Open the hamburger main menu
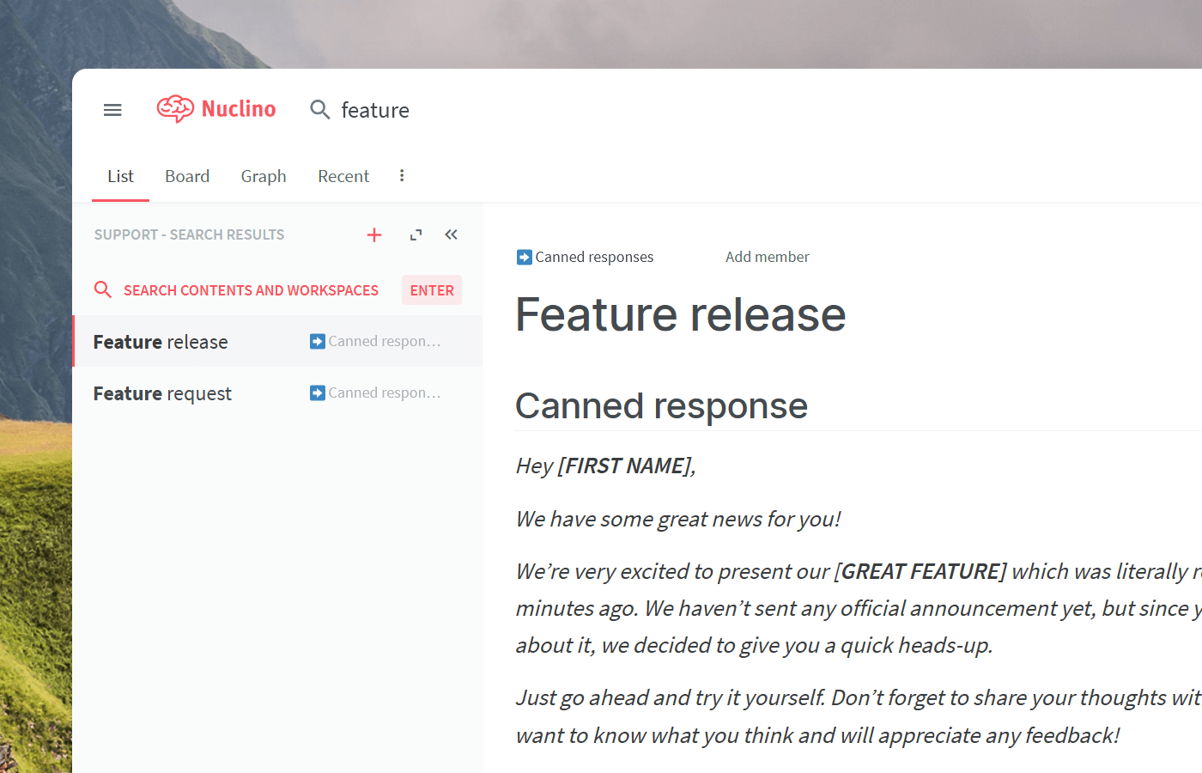The width and height of the screenshot is (1202, 773). pyautogui.click(x=112, y=110)
